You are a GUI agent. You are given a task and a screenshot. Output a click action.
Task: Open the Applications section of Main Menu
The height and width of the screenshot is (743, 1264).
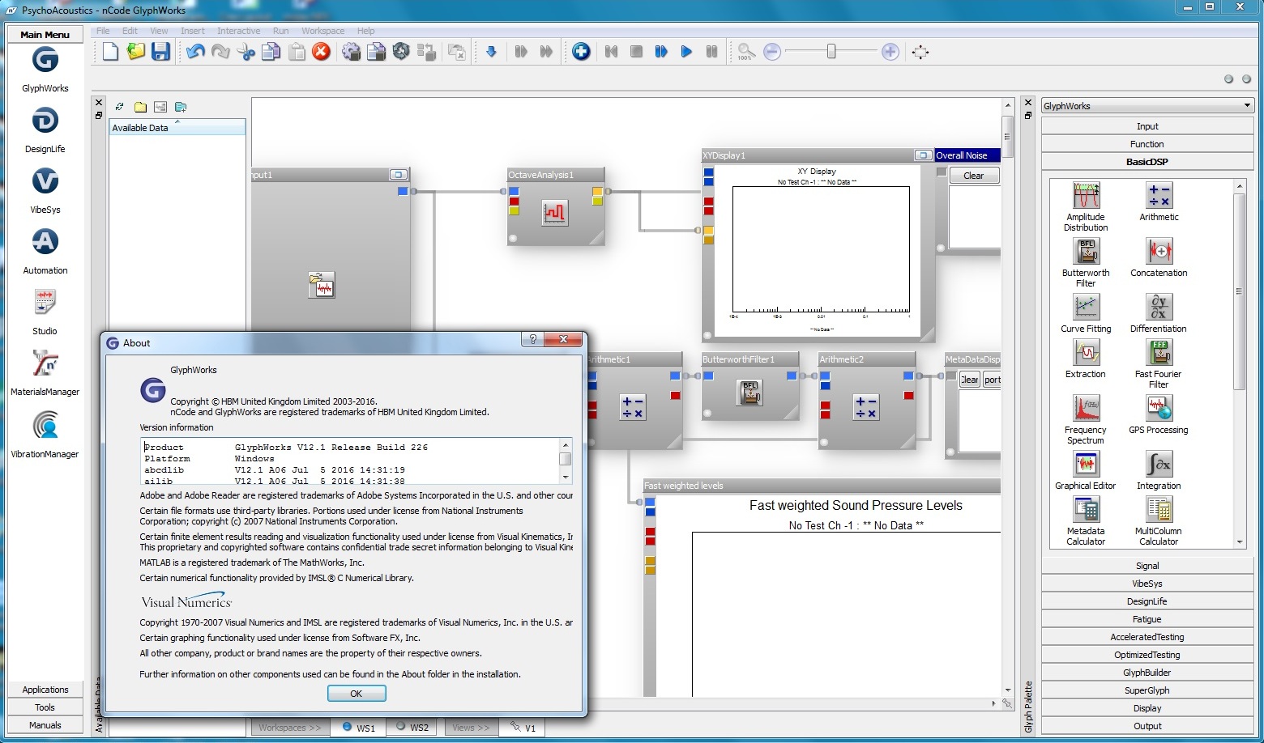[45, 690]
